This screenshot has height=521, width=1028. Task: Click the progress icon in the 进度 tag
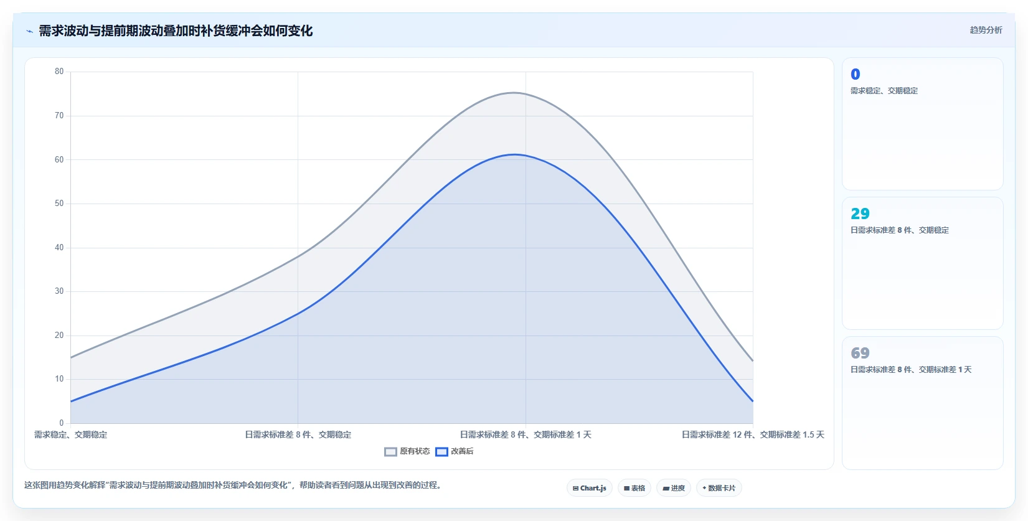[666, 489]
